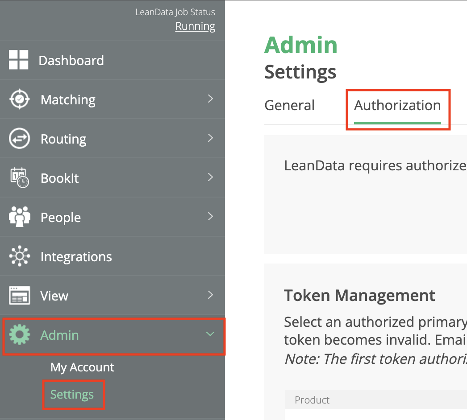The width and height of the screenshot is (467, 420).
Task: Go to Integrations in sidebar
Action: pos(76,257)
